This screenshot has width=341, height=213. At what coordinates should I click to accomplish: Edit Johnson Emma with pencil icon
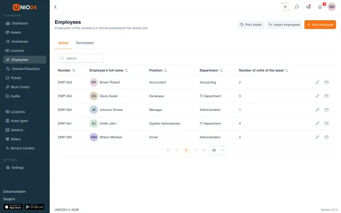coord(318,110)
